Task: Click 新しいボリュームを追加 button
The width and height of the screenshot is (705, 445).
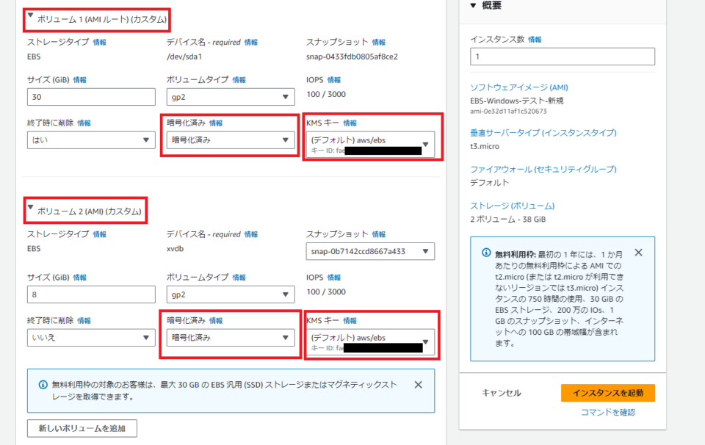Action: coord(82,428)
